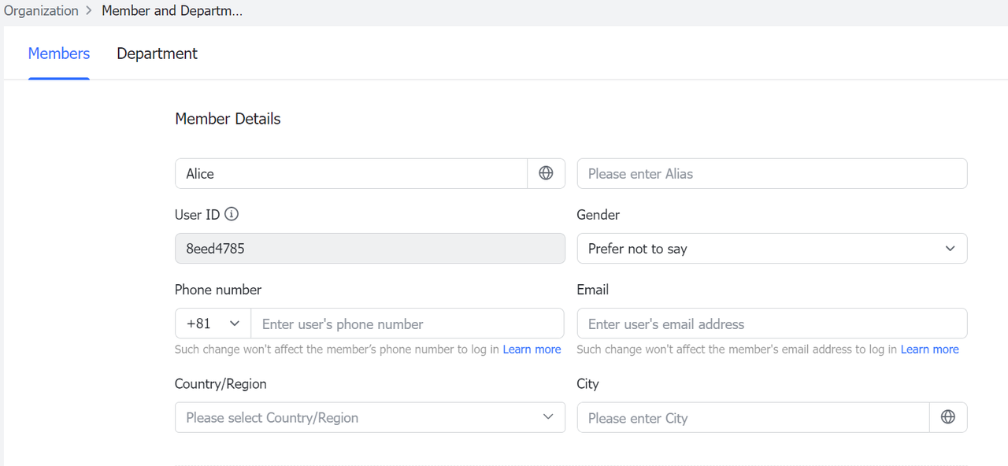Open Learn more link under Phone number
The image size is (1008, 466).
point(532,349)
